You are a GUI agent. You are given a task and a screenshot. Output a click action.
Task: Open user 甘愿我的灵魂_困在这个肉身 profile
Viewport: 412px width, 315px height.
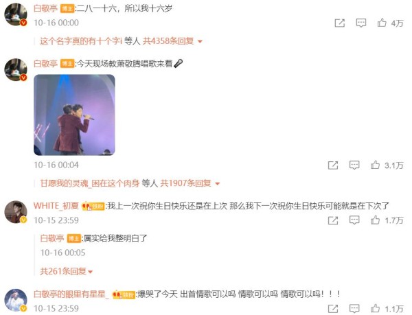[89, 183]
